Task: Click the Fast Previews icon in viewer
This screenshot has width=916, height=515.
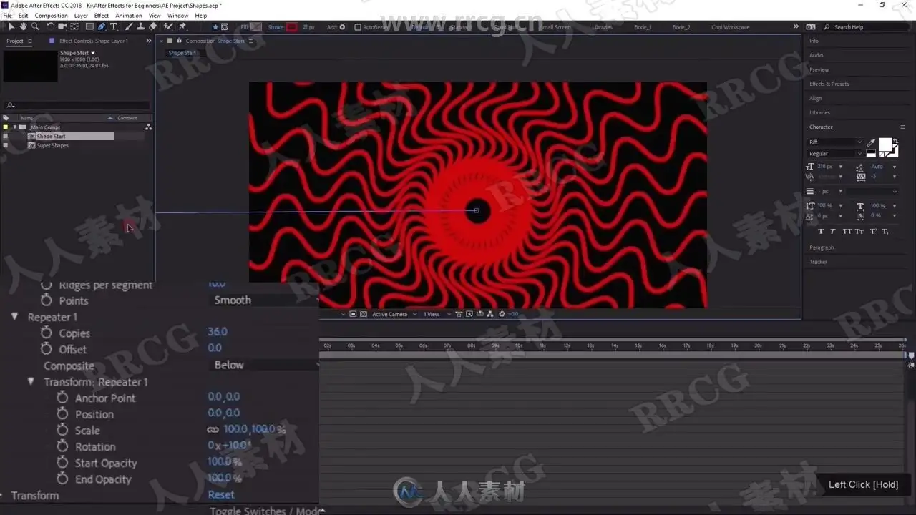Action: click(x=469, y=314)
